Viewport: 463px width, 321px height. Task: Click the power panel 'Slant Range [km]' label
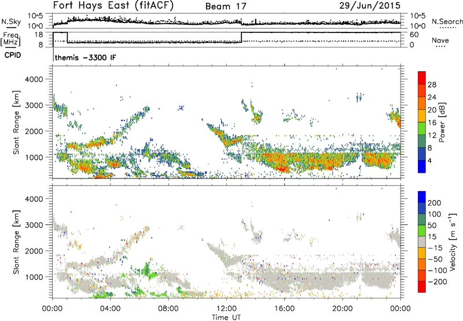pyautogui.click(x=16, y=122)
